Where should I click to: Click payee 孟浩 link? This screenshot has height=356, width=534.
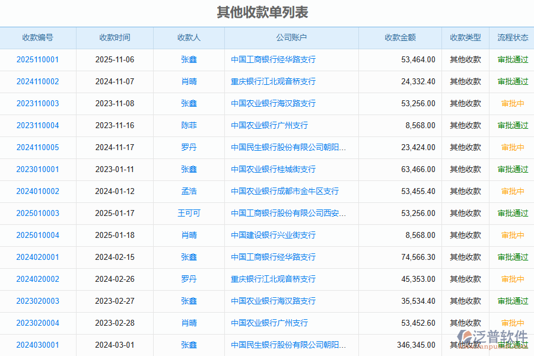[x=189, y=191]
